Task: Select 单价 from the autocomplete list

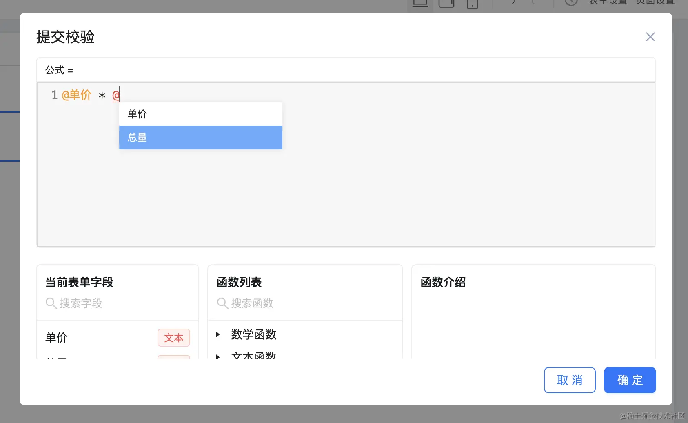Action: coord(200,114)
